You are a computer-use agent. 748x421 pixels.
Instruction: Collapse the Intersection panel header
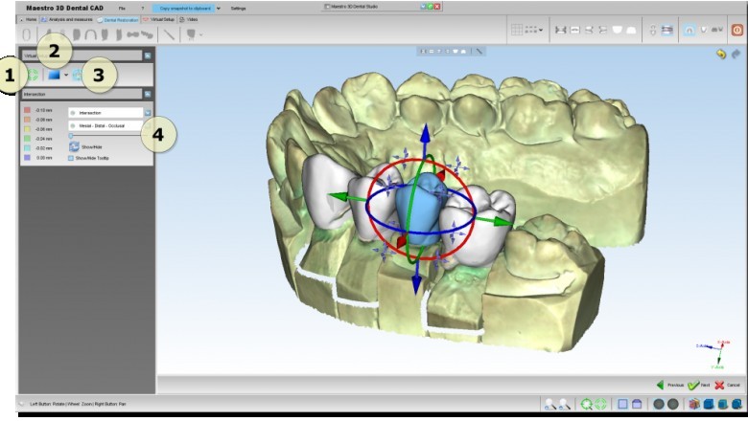(148, 94)
